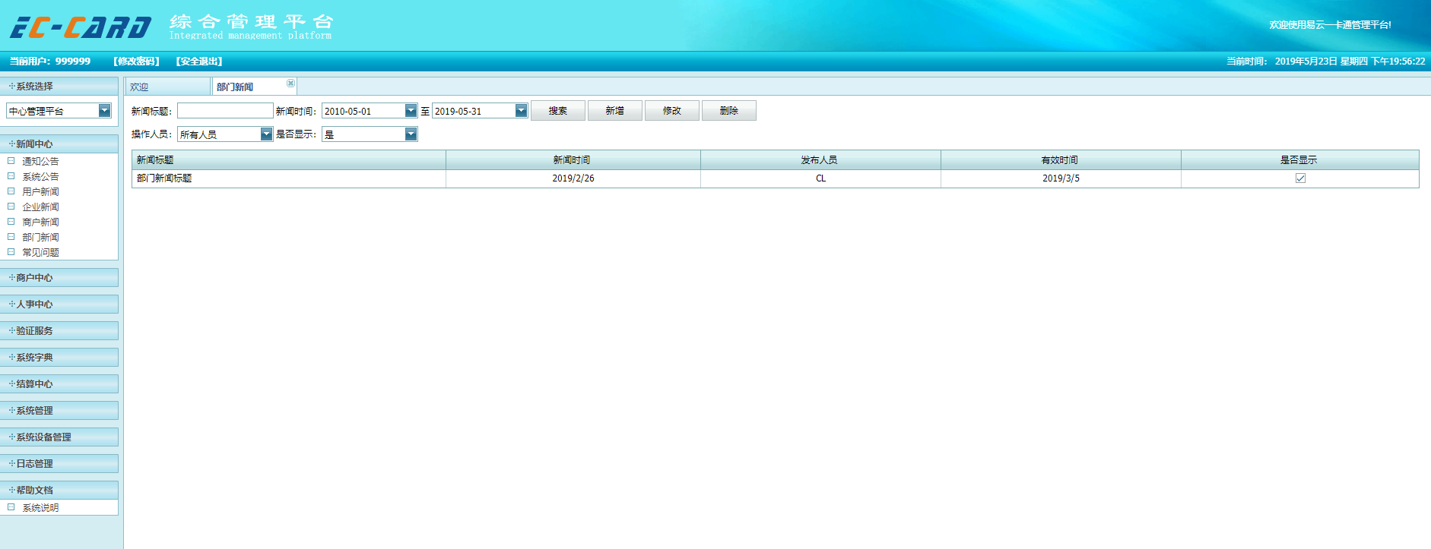Open 系统公告 in the sidebar
The width and height of the screenshot is (1431, 549).
(x=40, y=176)
